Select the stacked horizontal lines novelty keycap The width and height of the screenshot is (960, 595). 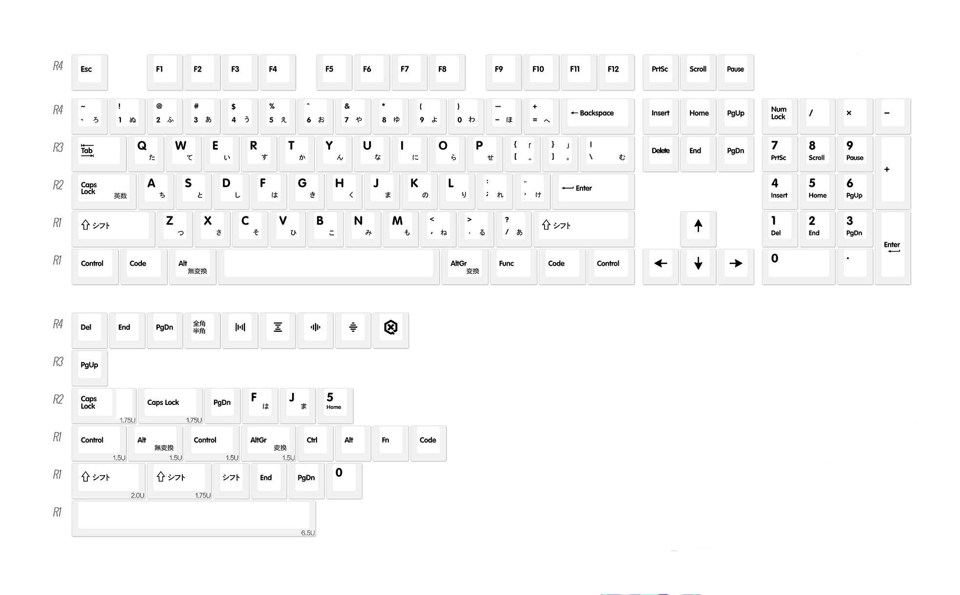pyautogui.click(x=278, y=329)
